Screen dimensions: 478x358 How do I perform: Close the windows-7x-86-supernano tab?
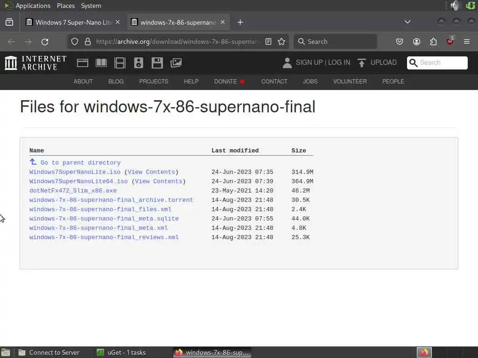(x=223, y=22)
